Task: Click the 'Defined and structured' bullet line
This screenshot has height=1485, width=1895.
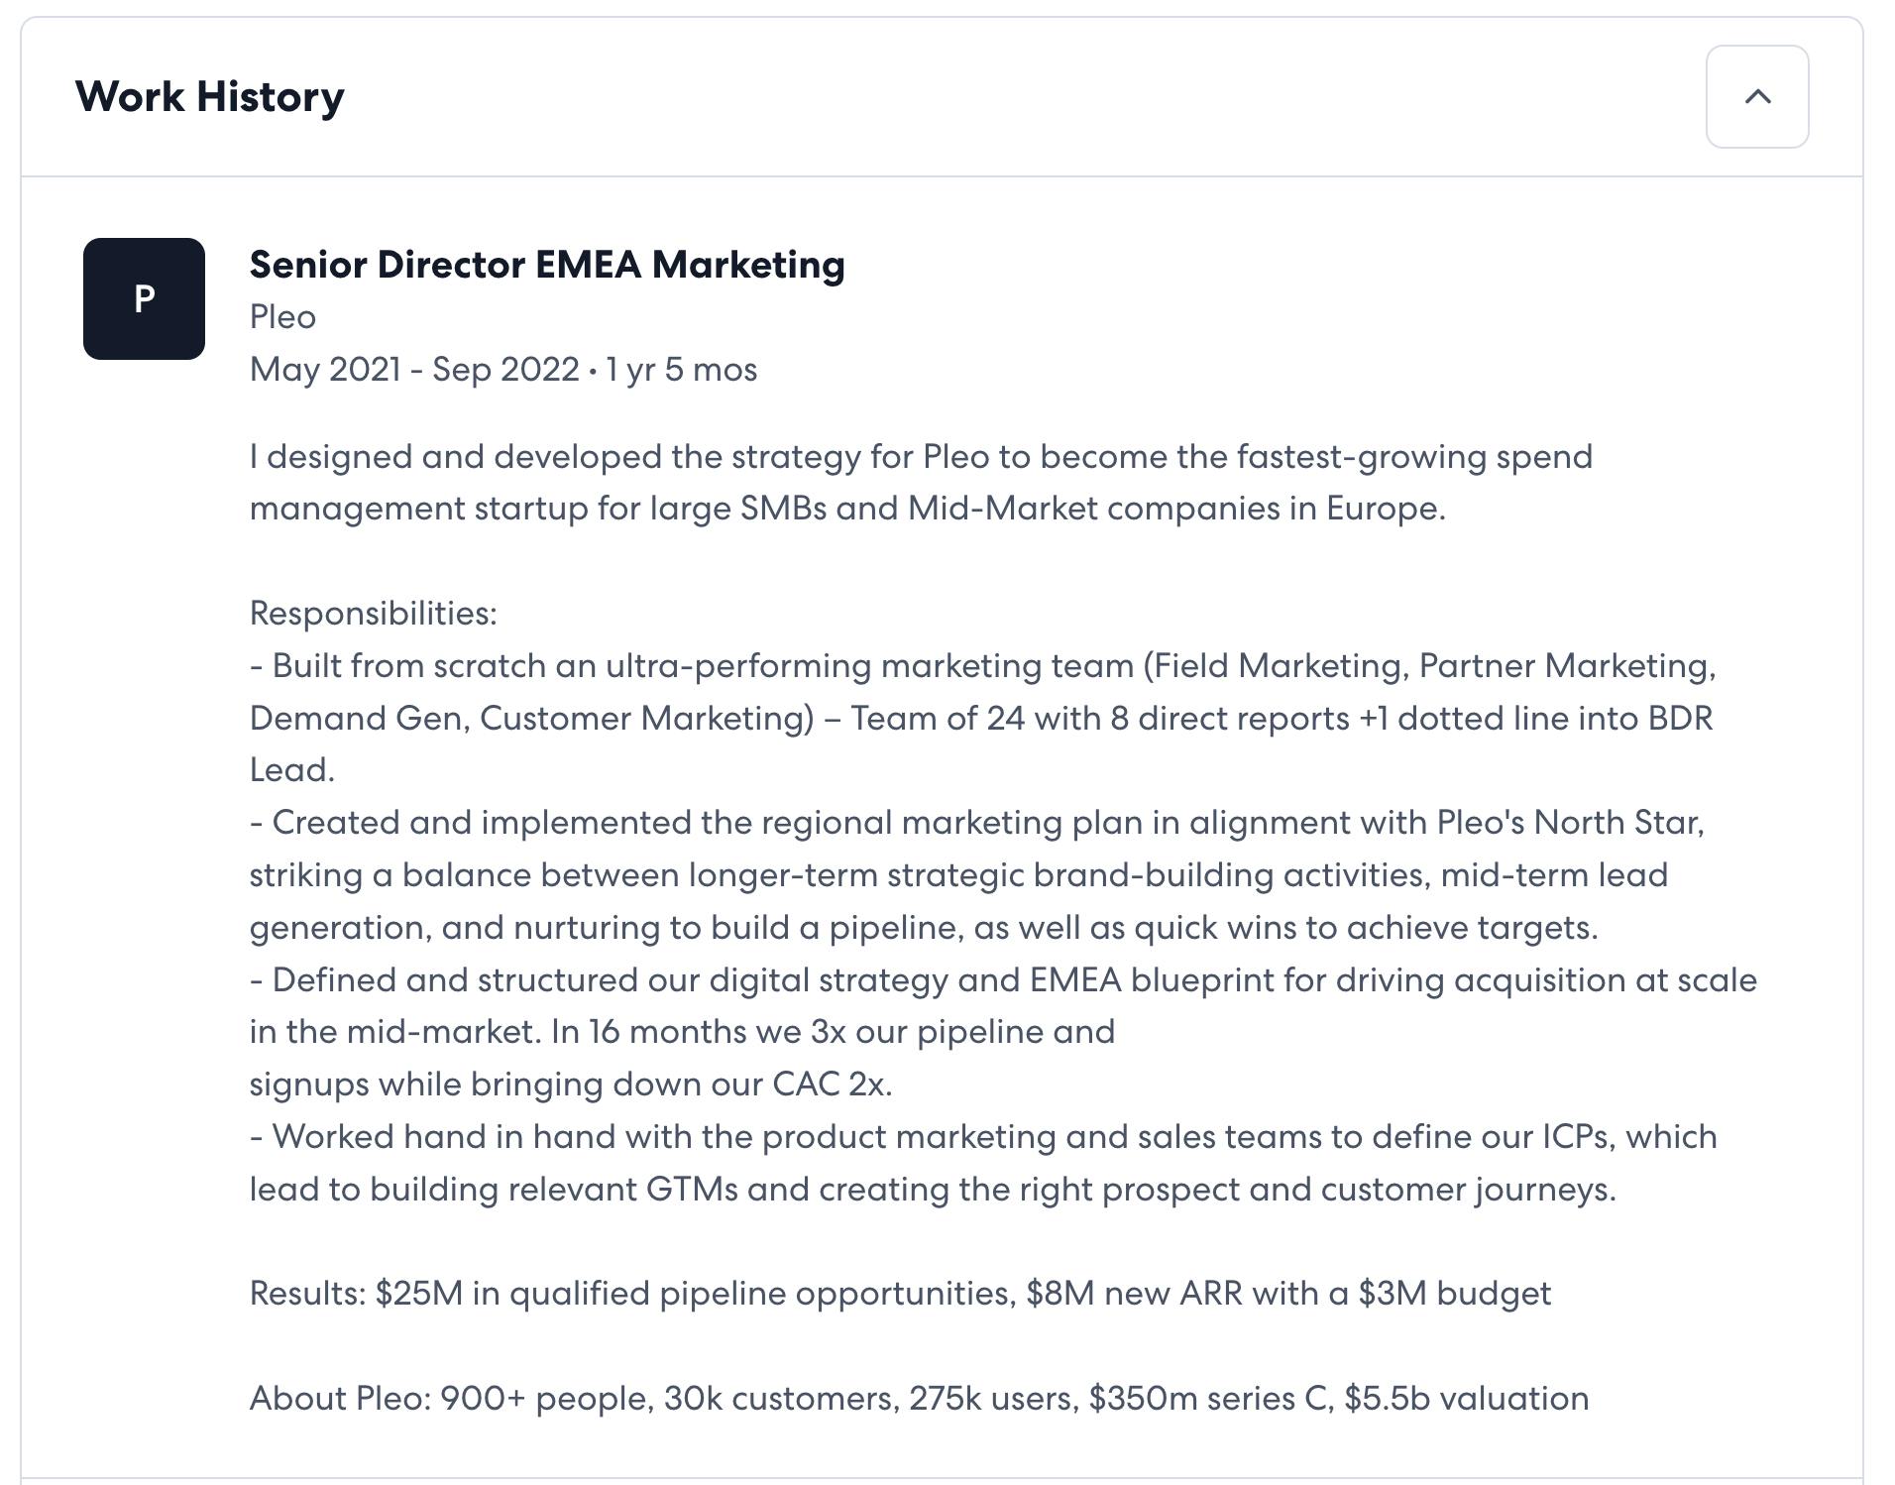Action: click(1003, 980)
